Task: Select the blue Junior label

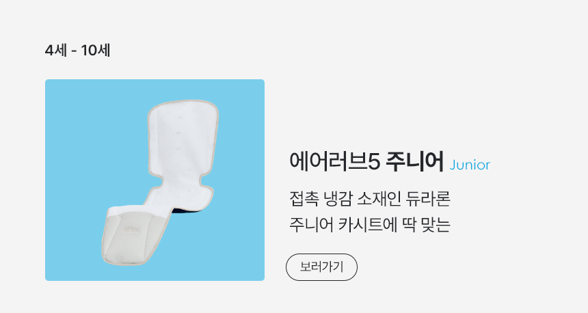Action: [x=470, y=165]
